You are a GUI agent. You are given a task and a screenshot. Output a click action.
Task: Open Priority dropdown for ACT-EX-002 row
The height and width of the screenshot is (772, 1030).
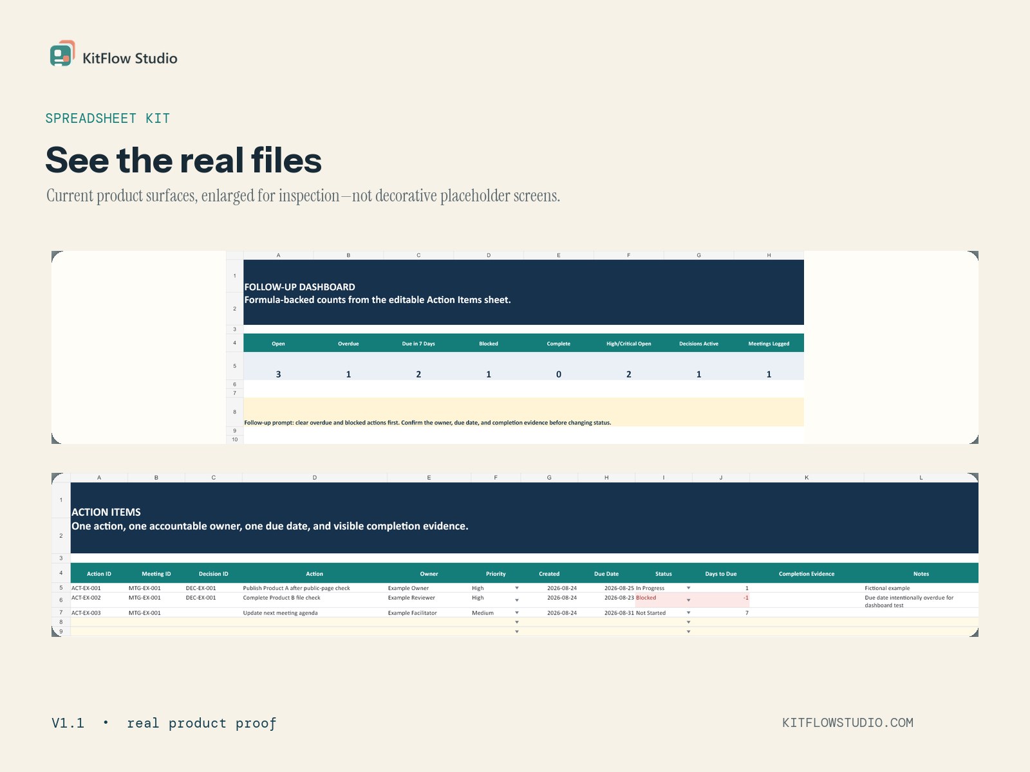[x=517, y=600]
